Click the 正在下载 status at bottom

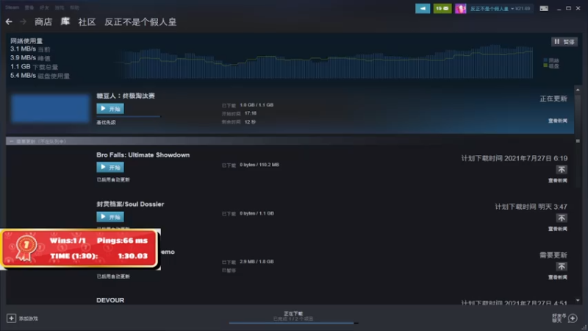pyautogui.click(x=293, y=313)
